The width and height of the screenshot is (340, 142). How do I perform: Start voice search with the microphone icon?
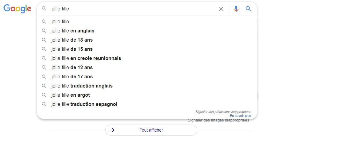click(x=236, y=9)
